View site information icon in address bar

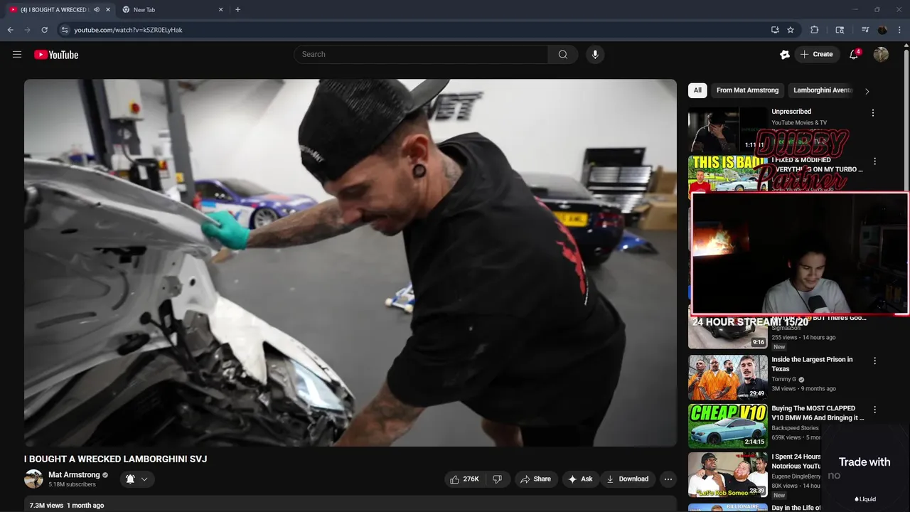click(x=64, y=30)
